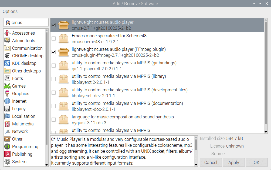Open the Other box icon
Screen dimensions: 271x170
(x=7, y=139)
